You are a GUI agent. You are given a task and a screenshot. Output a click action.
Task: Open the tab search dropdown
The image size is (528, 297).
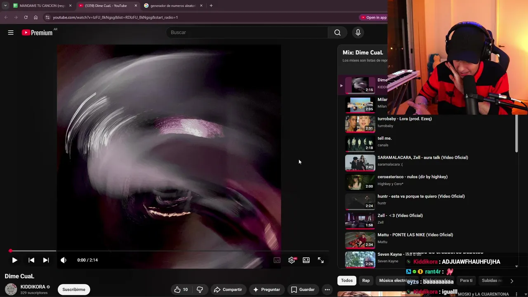click(x=5, y=6)
